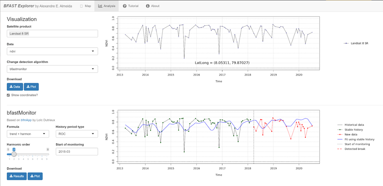Download the visualization Data
Screen dimensions: 383x186
tap(15, 87)
